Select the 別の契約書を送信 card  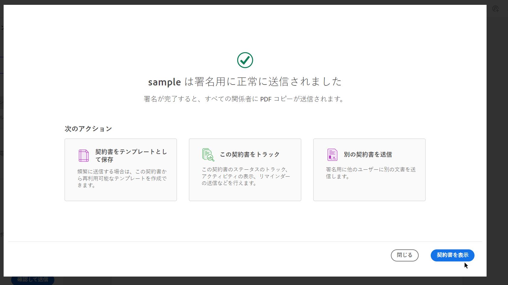369,170
